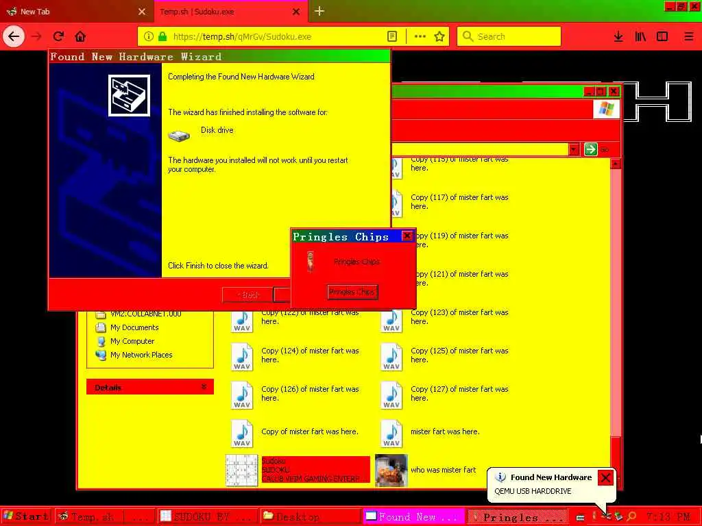Open page actions three-dot menu

[x=420, y=36]
